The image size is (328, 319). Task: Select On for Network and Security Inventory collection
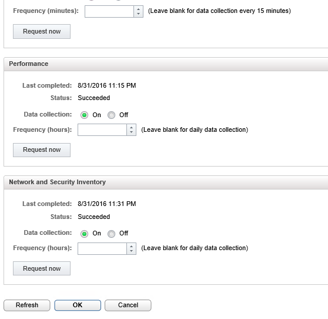84,234
